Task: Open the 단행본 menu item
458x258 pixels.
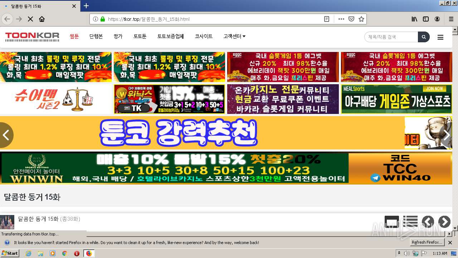Action: coord(96,36)
